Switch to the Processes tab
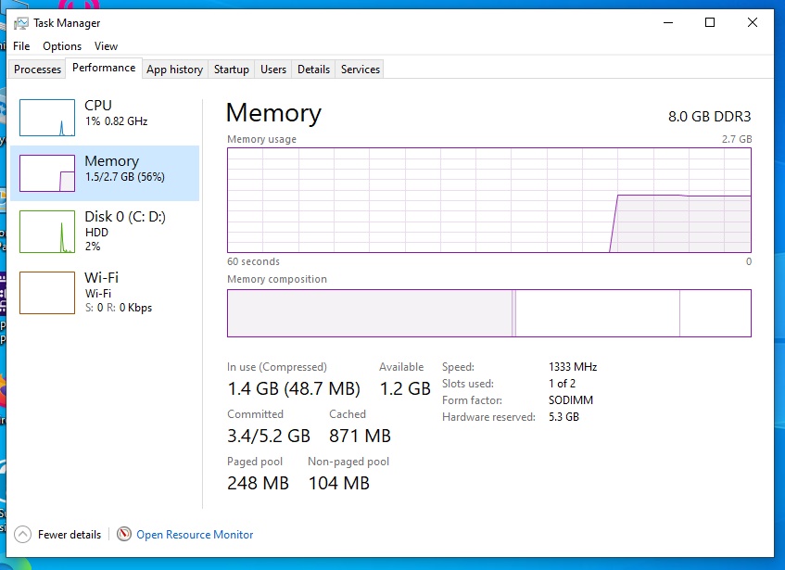 click(x=38, y=70)
